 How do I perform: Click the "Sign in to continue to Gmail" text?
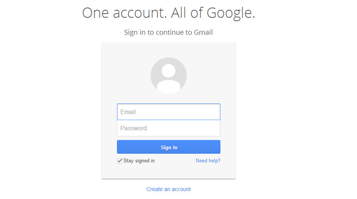pyautogui.click(x=168, y=32)
